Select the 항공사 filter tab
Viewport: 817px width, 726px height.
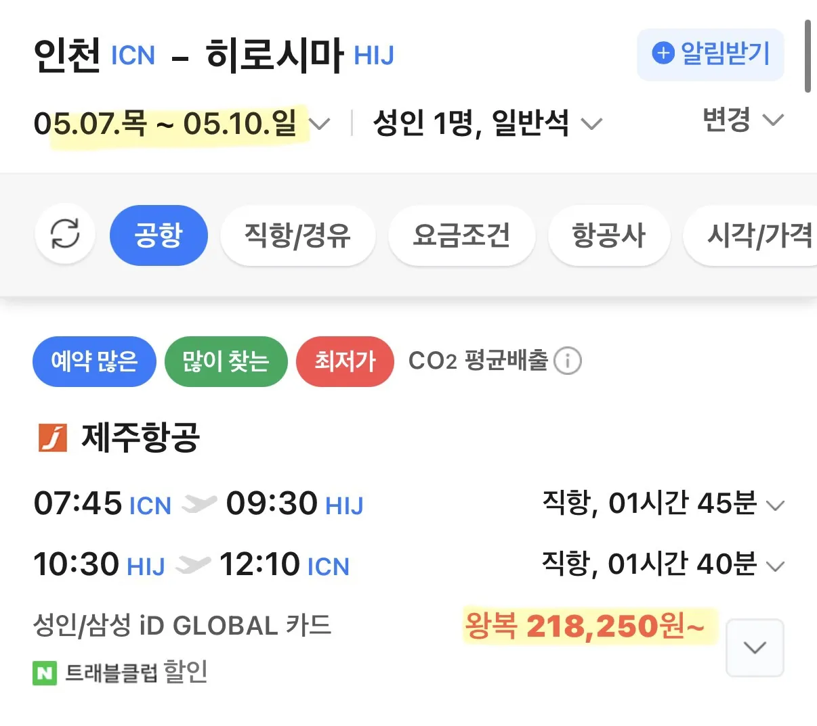click(x=608, y=235)
